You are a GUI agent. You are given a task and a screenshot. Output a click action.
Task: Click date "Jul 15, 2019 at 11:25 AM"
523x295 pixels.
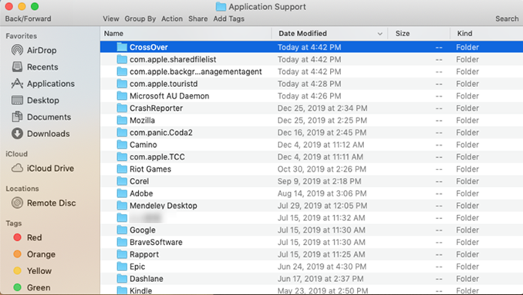321,254
